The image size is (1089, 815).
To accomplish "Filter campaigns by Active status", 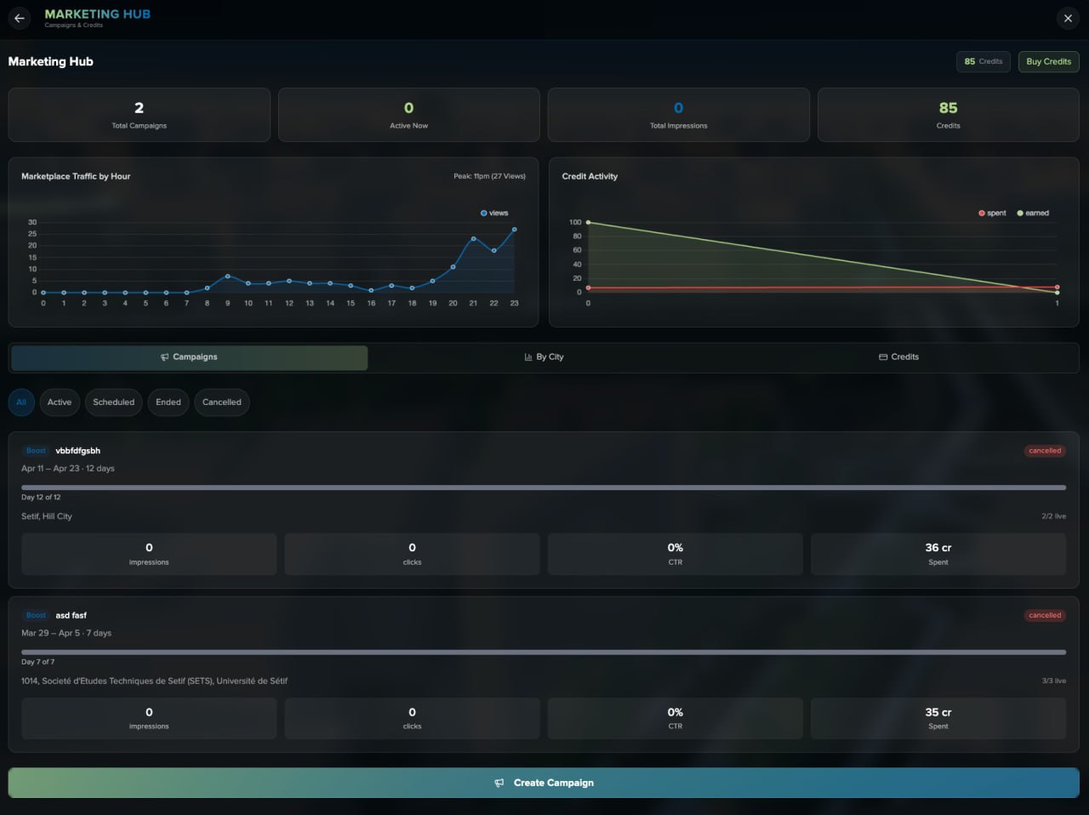I will pos(60,402).
